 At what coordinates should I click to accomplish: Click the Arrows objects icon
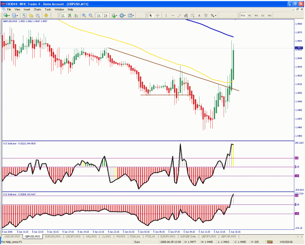coord(212,15)
